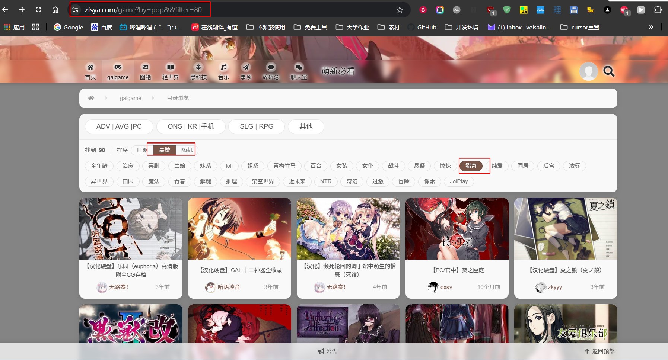
Task: Open the GAL 十二神器全收录 thumbnail
Action: click(x=239, y=228)
